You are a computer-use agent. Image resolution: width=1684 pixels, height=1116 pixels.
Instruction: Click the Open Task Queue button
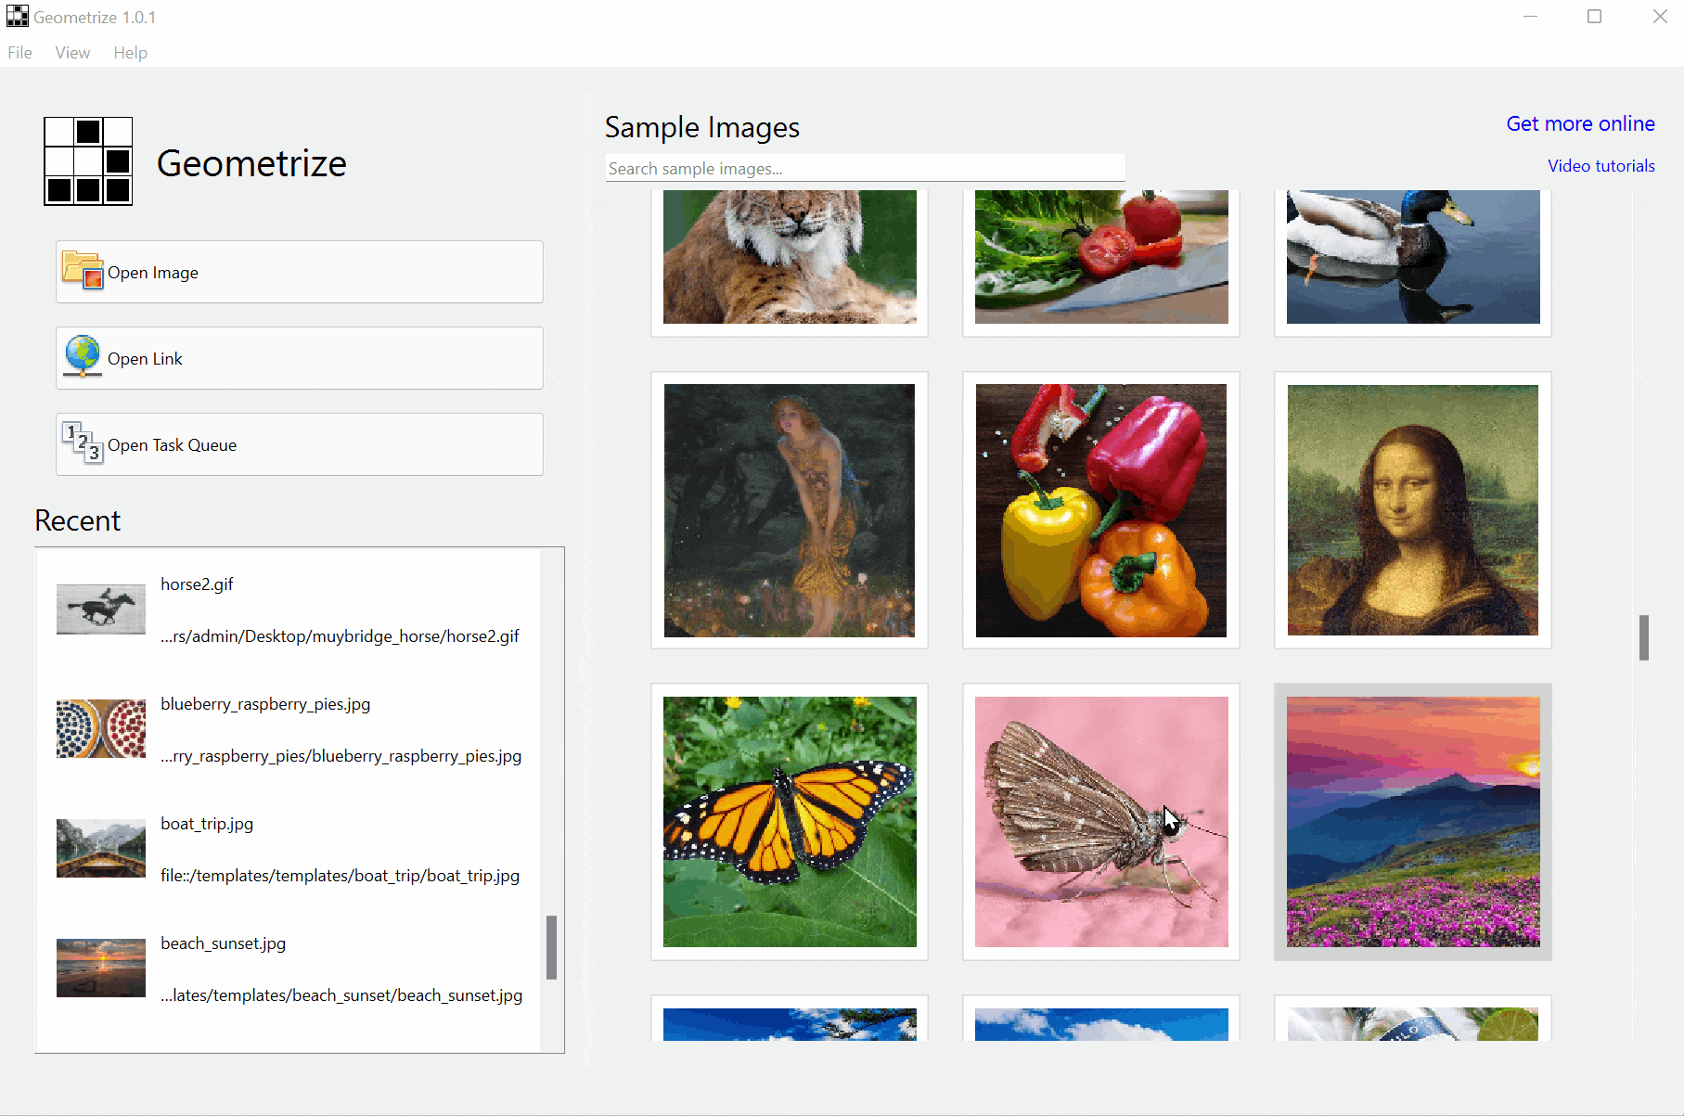300,444
